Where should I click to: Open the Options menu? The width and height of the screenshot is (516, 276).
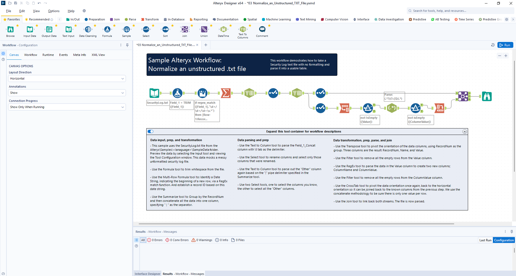tap(54, 11)
